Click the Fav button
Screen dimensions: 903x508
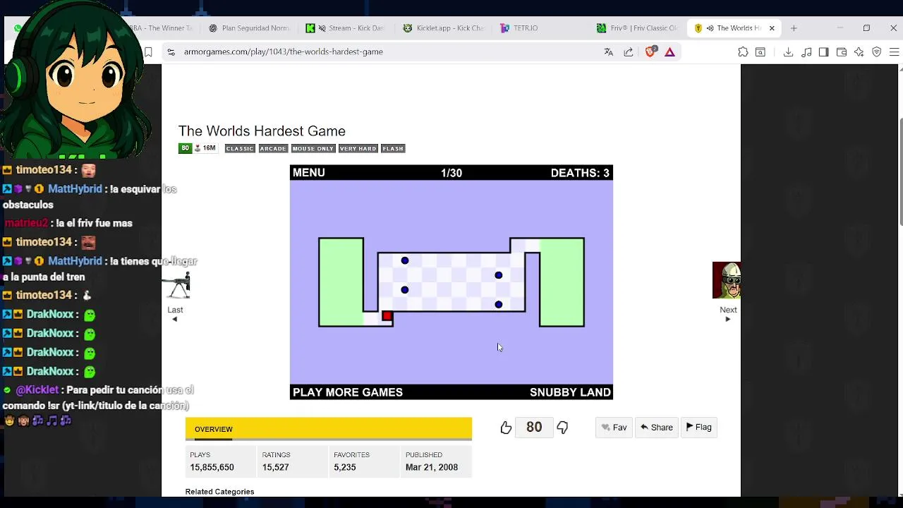point(614,428)
